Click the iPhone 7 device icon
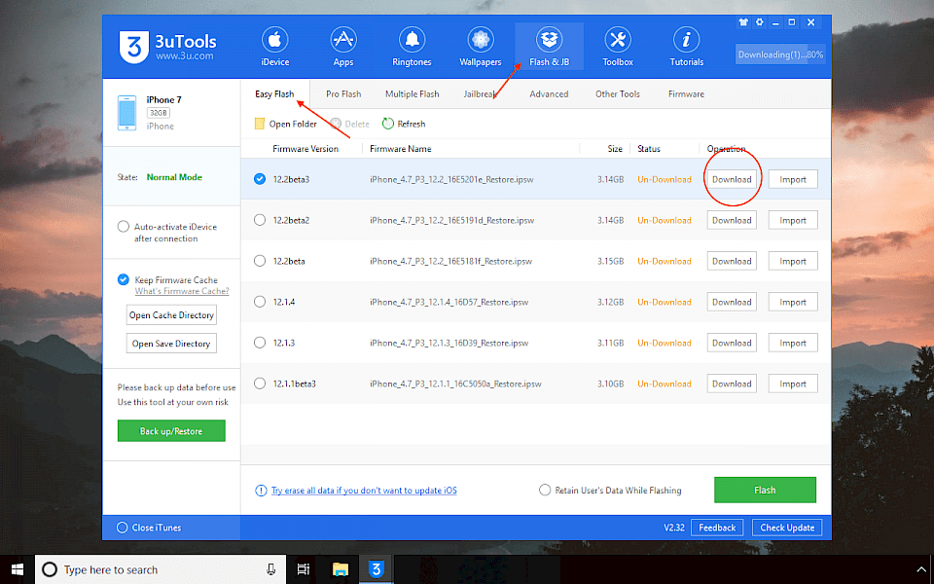This screenshot has width=934, height=584. 126,113
